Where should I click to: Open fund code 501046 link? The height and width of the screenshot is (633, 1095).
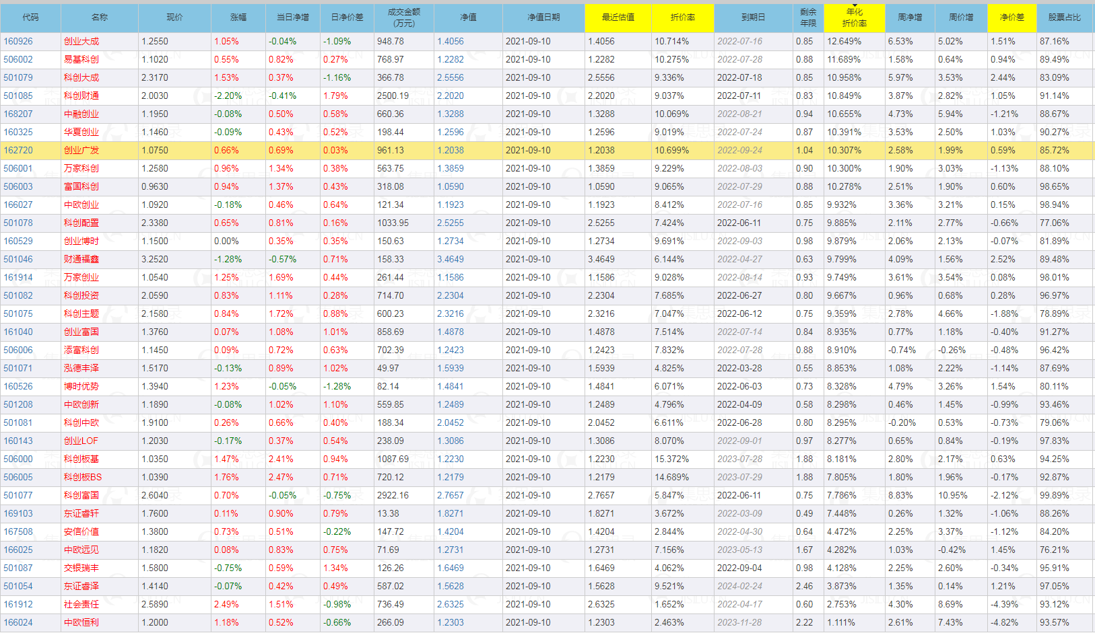pos(18,259)
